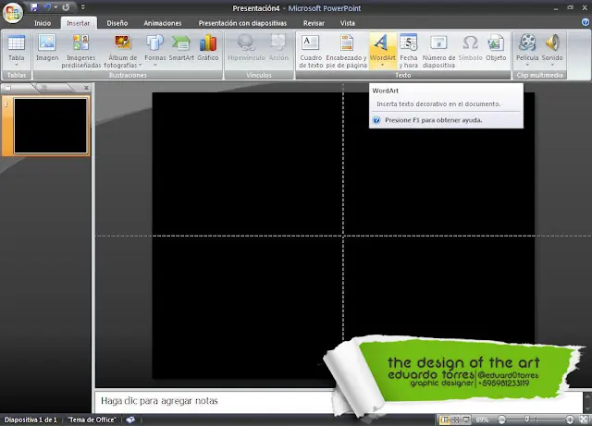Insert a picture with the Imagen icon
The width and height of the screenshot is (592, 426).
tap(46, 47)
